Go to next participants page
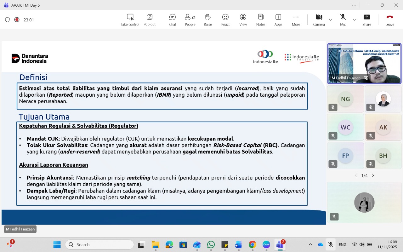 pyautogui.click(x=373, y=175)
